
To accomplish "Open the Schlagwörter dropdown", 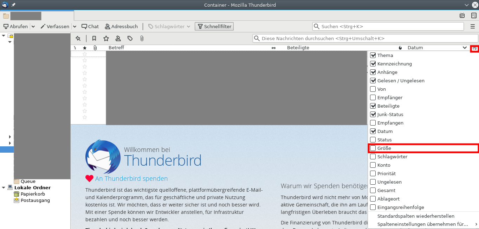I will click(x=169, y=26).
